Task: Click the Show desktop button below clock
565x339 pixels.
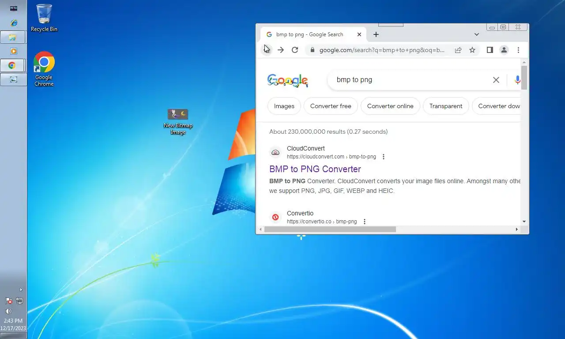Action: tap(13, 336)
